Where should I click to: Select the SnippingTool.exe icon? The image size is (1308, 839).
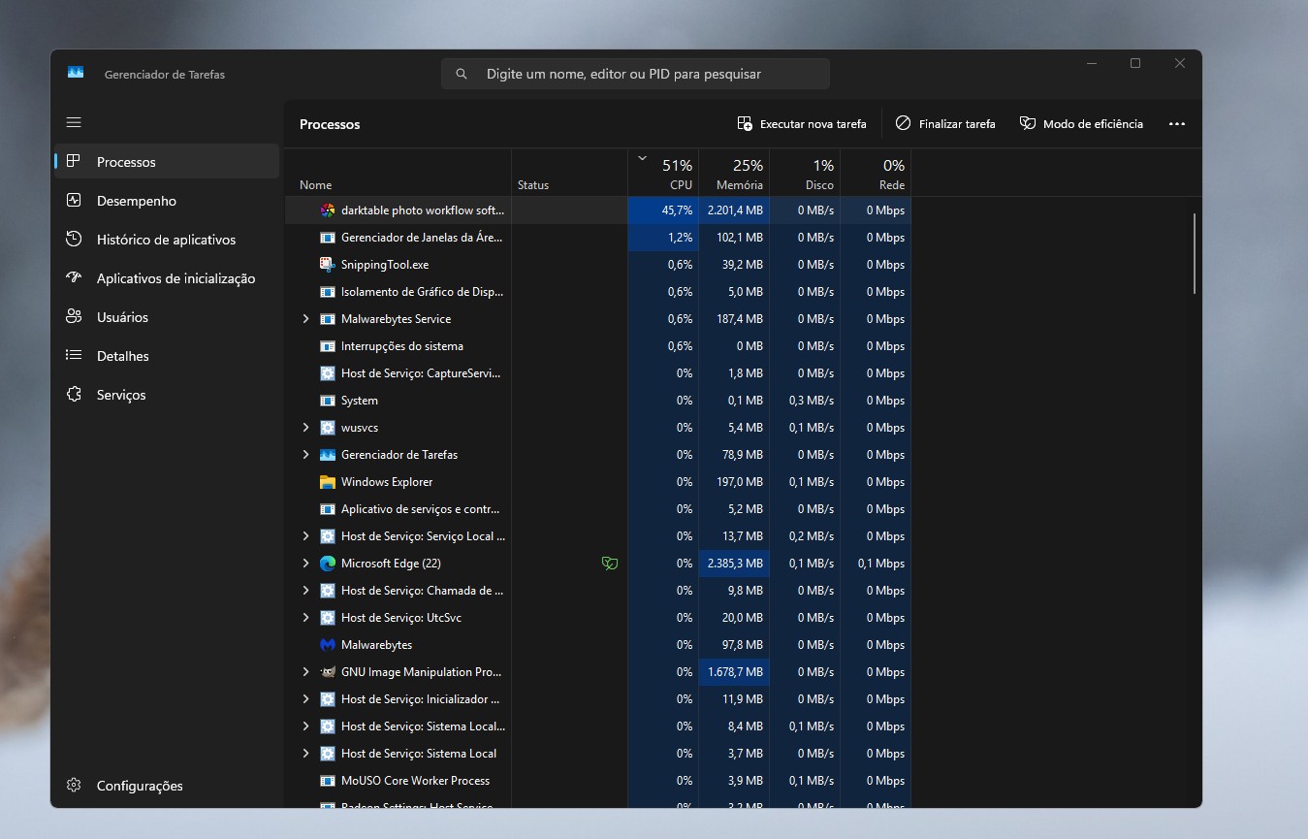pyautogui.click(x=328, y=265)
